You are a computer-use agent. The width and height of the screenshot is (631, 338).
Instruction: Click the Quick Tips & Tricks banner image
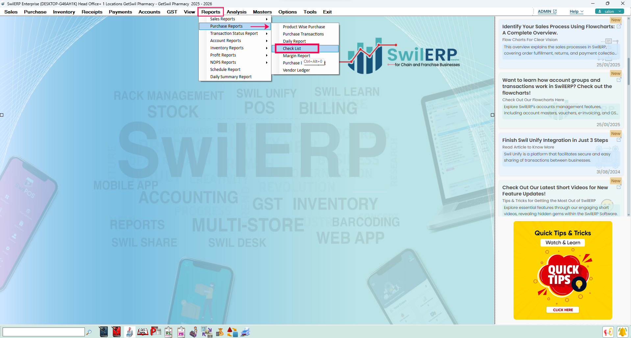coord(563,270)
